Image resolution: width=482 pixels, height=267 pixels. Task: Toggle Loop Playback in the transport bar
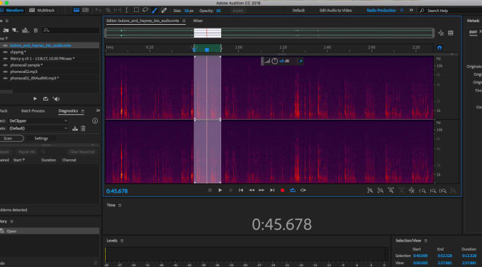coord(293,191)
